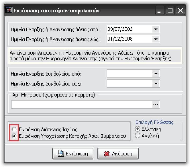Click the red X icon on the Ακύρωση button
The width and height of the screenshot is (190, 167).
coord(107,154)
